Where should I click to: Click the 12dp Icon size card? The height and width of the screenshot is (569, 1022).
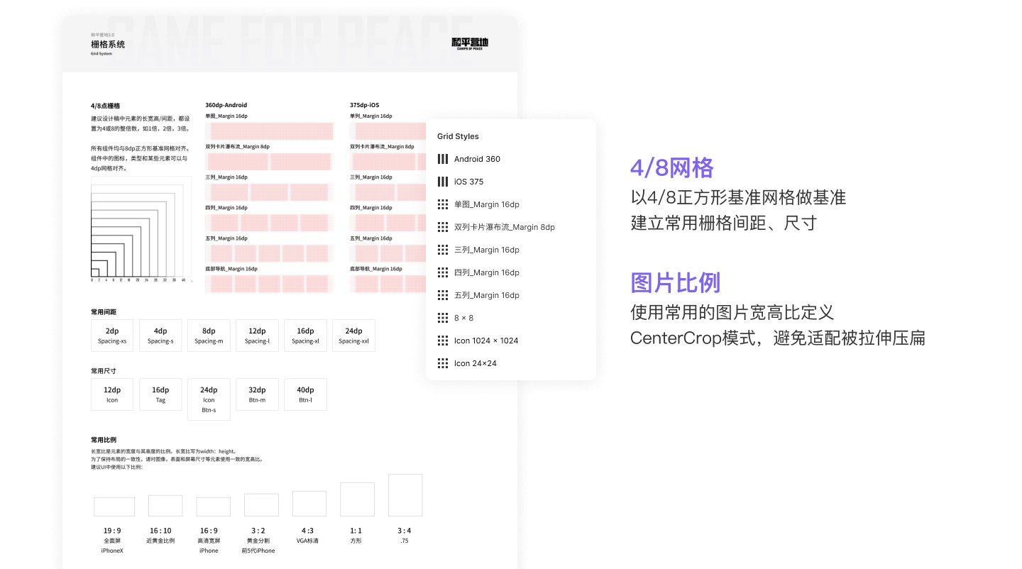pyautogui.click(x=112, y=394)
